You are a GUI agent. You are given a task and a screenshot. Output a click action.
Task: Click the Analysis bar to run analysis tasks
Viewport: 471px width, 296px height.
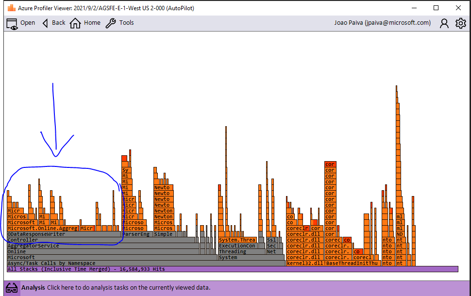click(237, 288)
